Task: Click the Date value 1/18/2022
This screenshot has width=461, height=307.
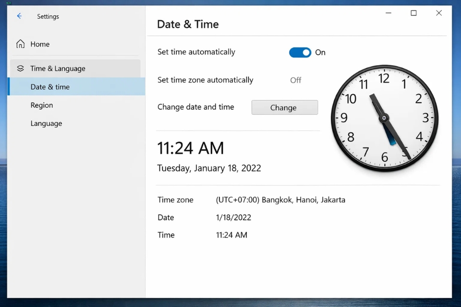Action: pos(233,217)
